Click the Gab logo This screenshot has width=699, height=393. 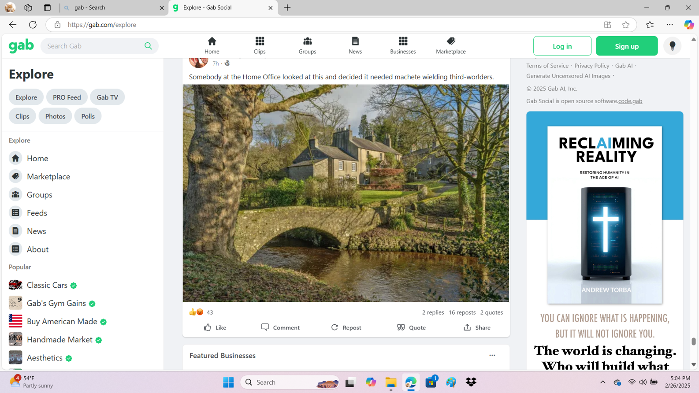click(21, 46)
